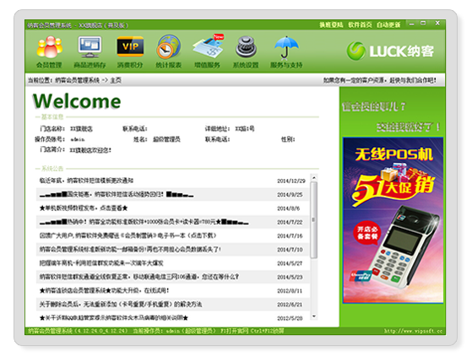472x357 pixels.
Task: Open the e-book notice dated 2014/7/16
Action: click(x=173, y=235)
